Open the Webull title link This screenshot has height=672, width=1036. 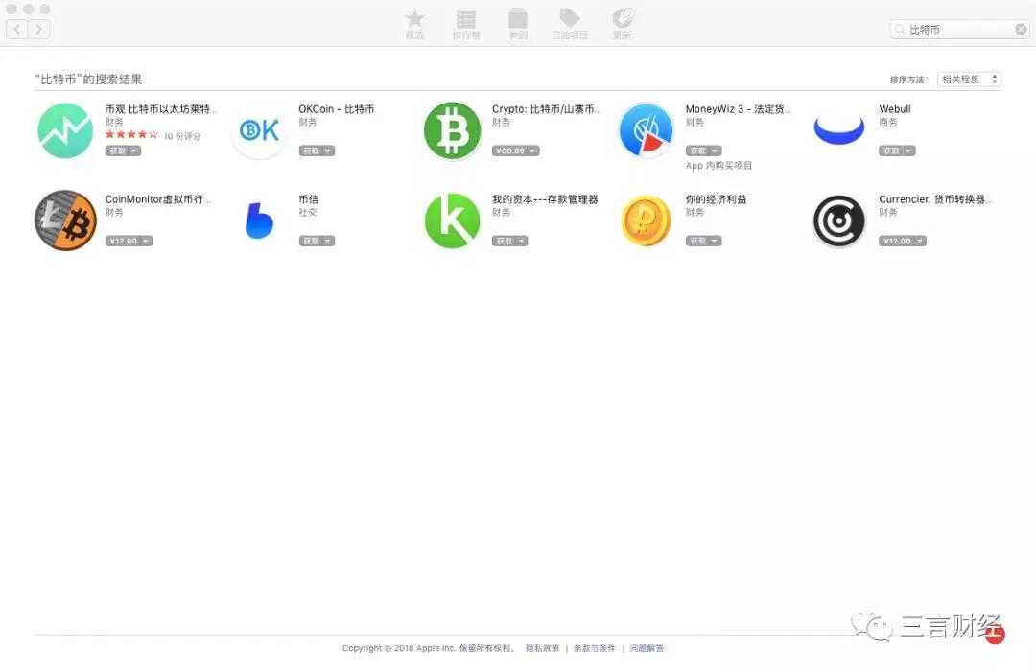click(x=895, y=109)
